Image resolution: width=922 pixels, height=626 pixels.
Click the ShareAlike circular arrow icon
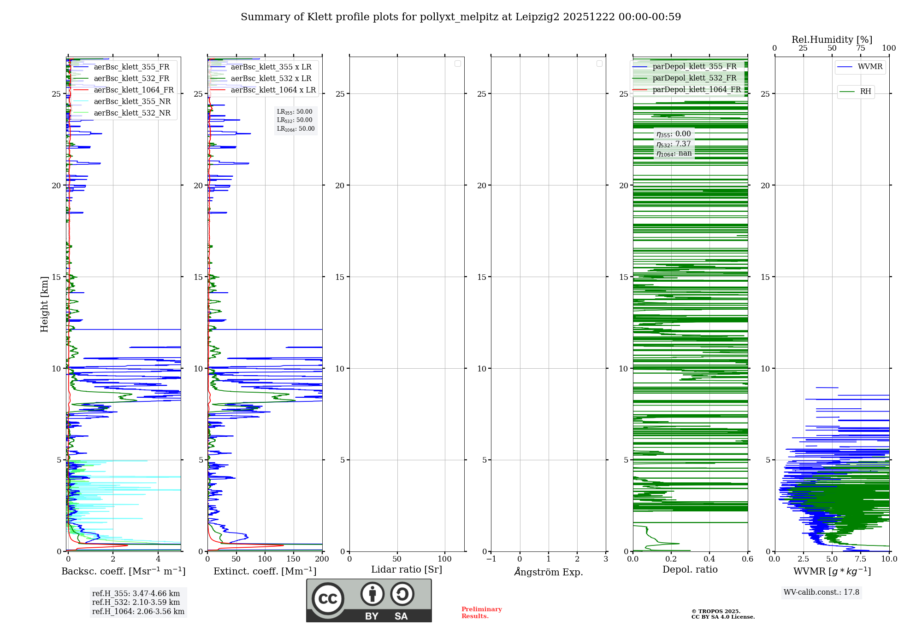click(402, 594)
